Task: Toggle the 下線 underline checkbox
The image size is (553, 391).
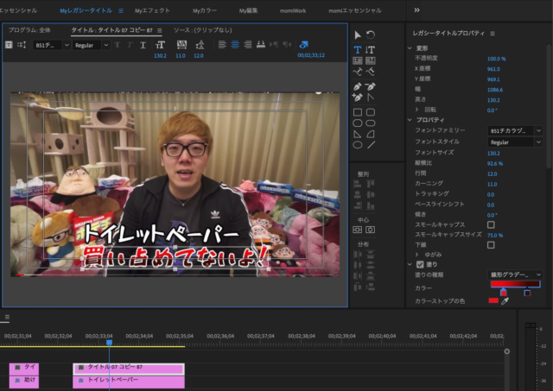Action: tap(491, 244)
